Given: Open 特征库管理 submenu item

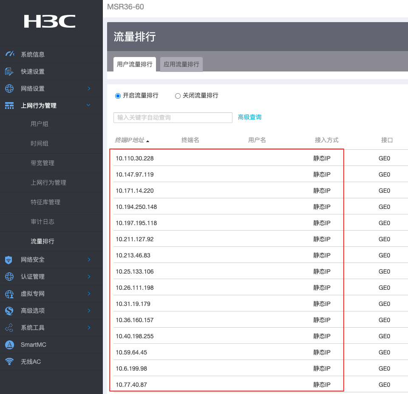Looking at the screenshot, I should (x=45, y=202).
